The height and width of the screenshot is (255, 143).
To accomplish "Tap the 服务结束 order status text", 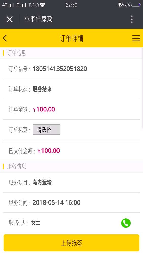I will pyautogui.click(x=42, y=89).
